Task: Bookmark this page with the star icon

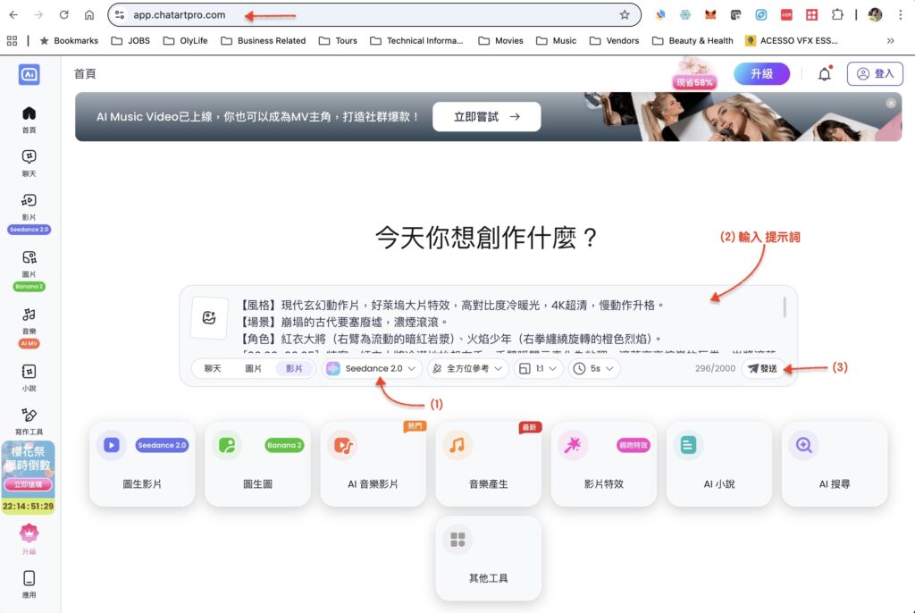Action: pyautogui.click(x=625, y=15)
